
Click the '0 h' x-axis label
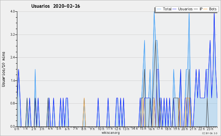coord(17,129)
